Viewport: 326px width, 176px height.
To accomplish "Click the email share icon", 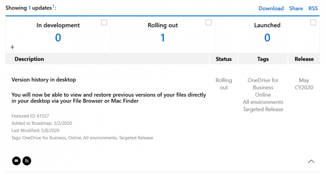I will click(16, 161).
